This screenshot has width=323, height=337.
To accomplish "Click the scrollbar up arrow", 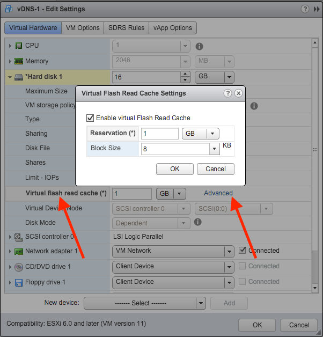I will pos(314,43).
